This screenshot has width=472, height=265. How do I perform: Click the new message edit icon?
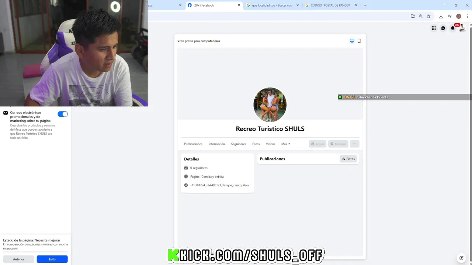pyautogui.click(x=461, y=258)
